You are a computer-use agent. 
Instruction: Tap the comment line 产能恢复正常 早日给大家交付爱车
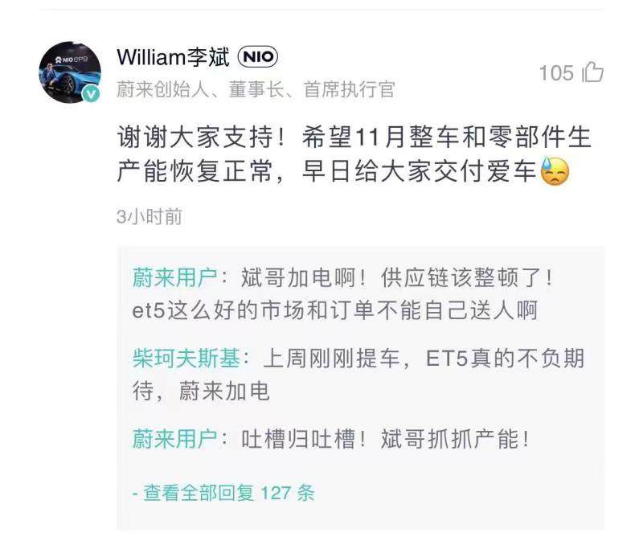point(327,171)
